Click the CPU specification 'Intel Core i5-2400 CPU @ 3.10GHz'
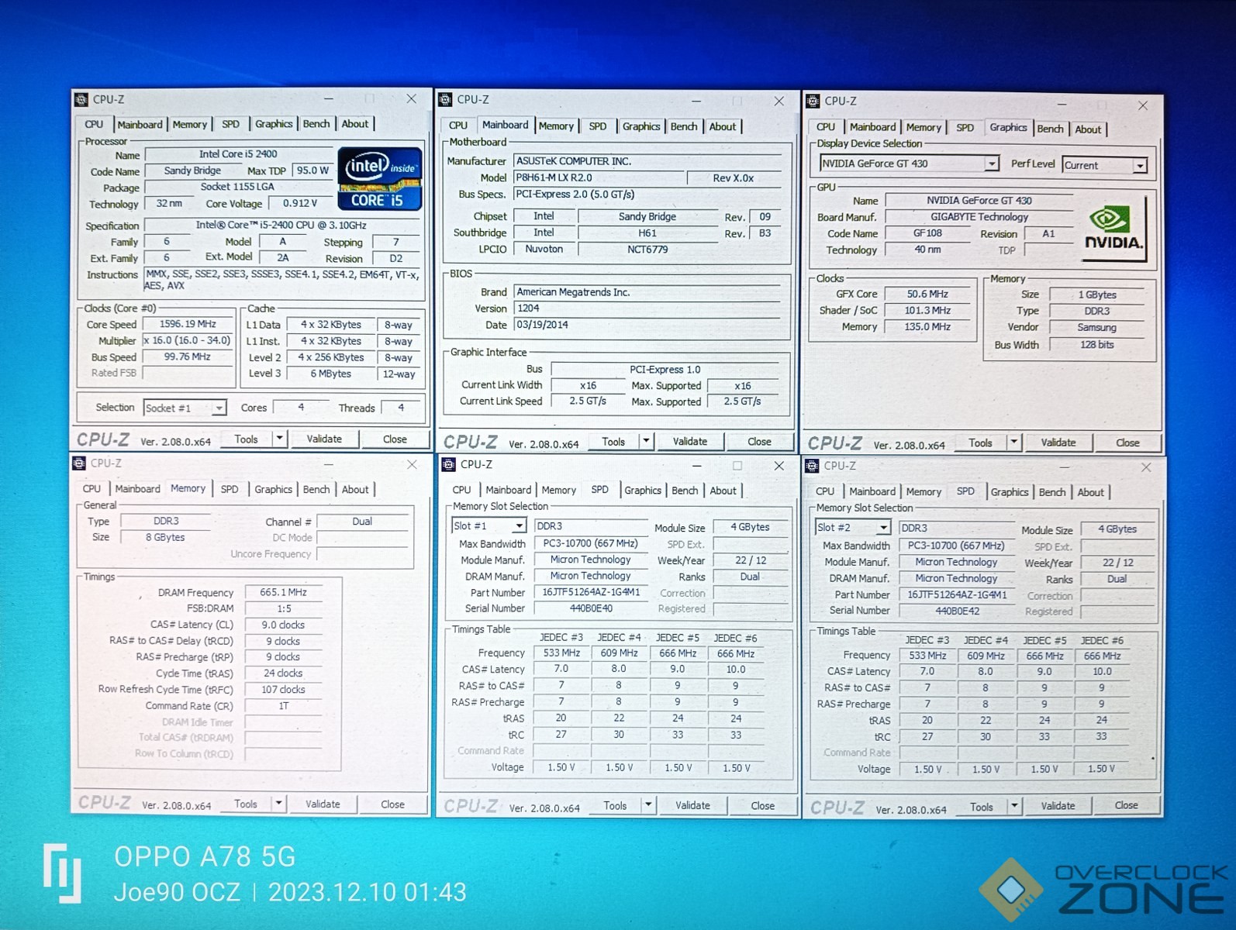The image size is (1236, 930). tap(281, 225)
